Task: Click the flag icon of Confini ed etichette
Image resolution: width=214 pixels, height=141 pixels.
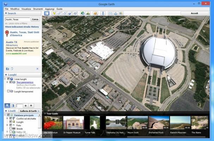Action: [x=14, y=118]
